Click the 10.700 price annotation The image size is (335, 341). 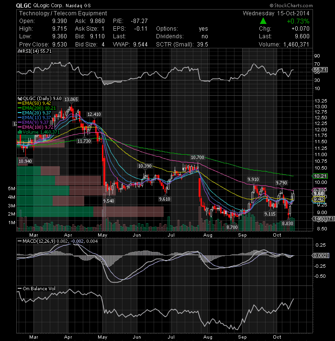click(x=198, y=157)
